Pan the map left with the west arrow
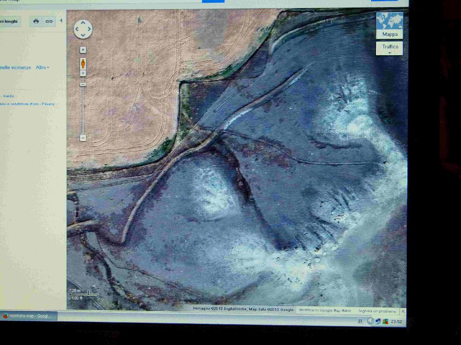The width and height of the screenshot is (461, 345). tap(77, 29)
